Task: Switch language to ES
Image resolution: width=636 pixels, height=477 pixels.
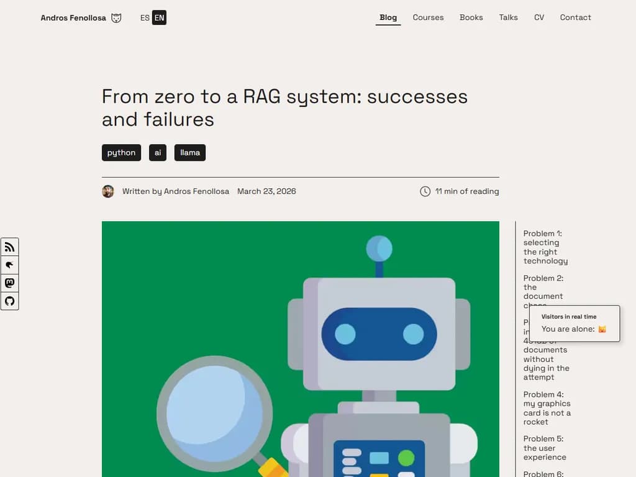Action: point(145,18)
